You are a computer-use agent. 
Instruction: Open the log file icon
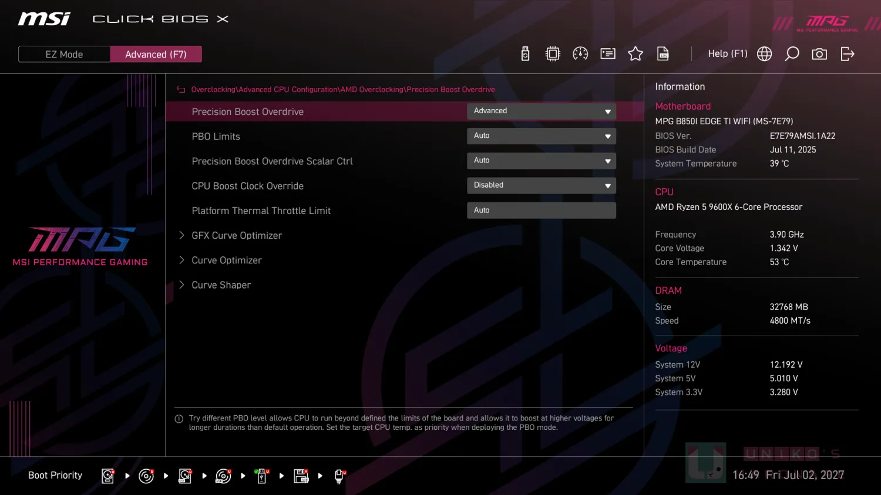coord(663,54)
